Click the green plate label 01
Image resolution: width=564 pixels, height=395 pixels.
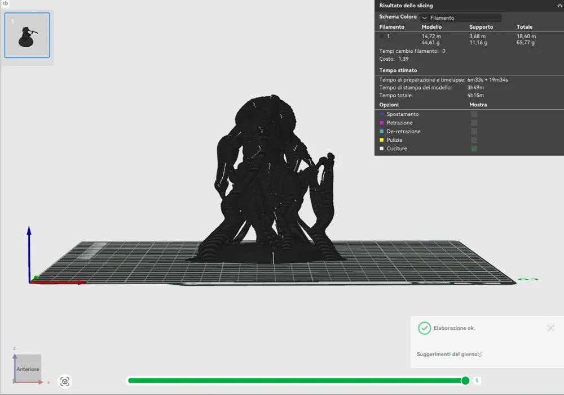pos(528,279)
